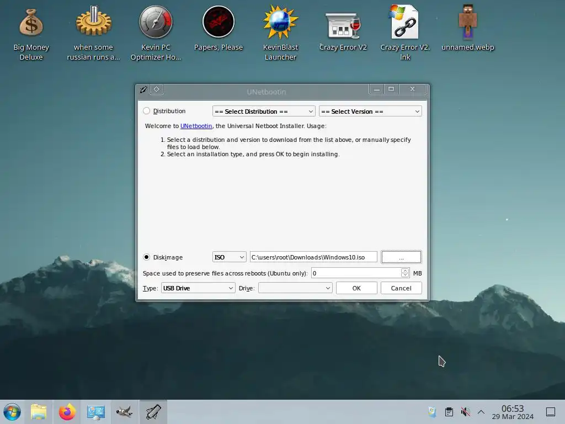Decrease persistence space with down arrow
Image resolution: width=565 pixels, height=424 pixels.
[405, 275]
